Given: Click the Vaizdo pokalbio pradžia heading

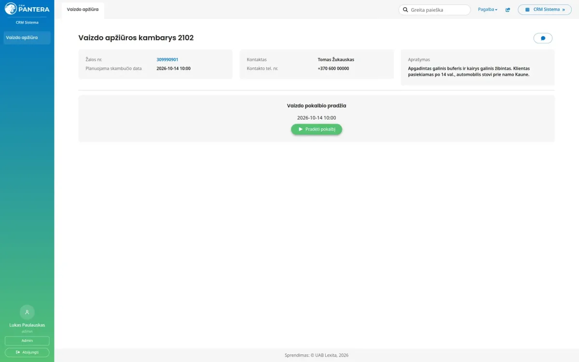Looking at the screenshot, I should click(317, 106).
